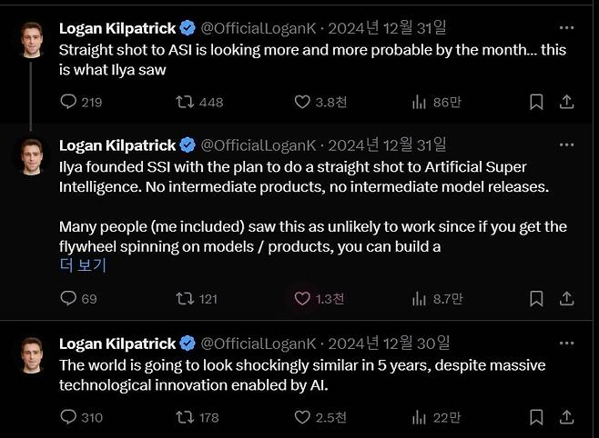Open Logan Kilpatrick avatar on top tweet
This screenshot has height=438, width=599.
pyautogui.click(x=32, y=36)
